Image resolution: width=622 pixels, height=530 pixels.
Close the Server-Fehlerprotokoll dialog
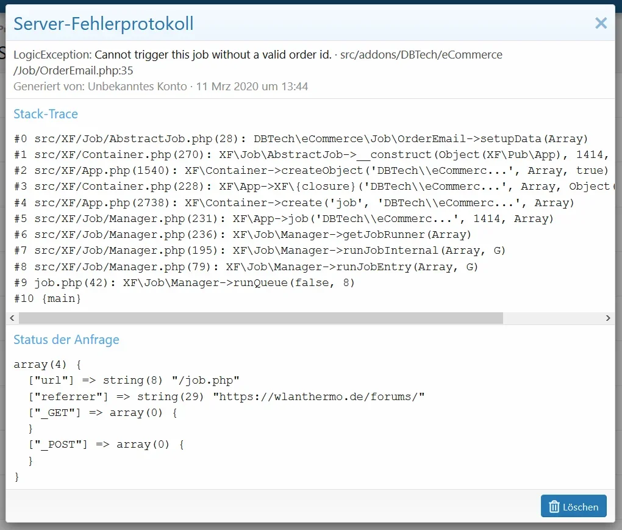601,23
